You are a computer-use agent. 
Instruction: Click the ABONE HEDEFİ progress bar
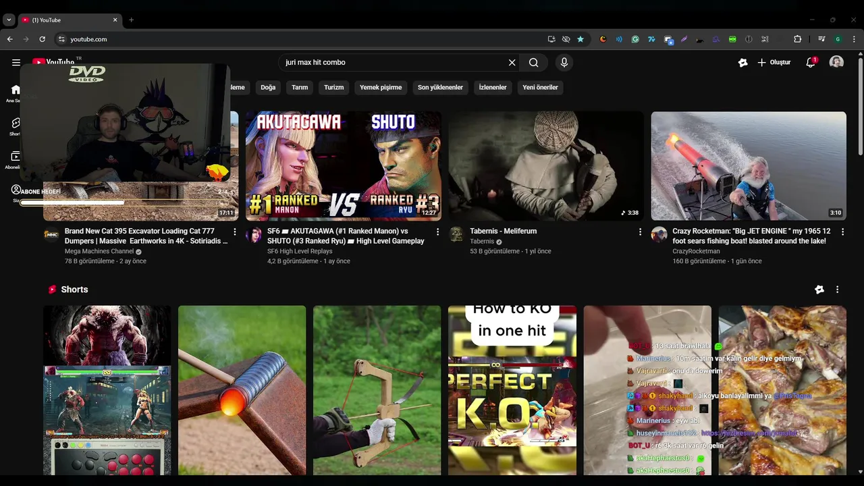(x=125, y=202)
